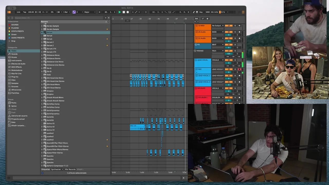Stop playback with the stop button
Screen dimensions: 329x185
pyautogui.click(x=124, y=12)
